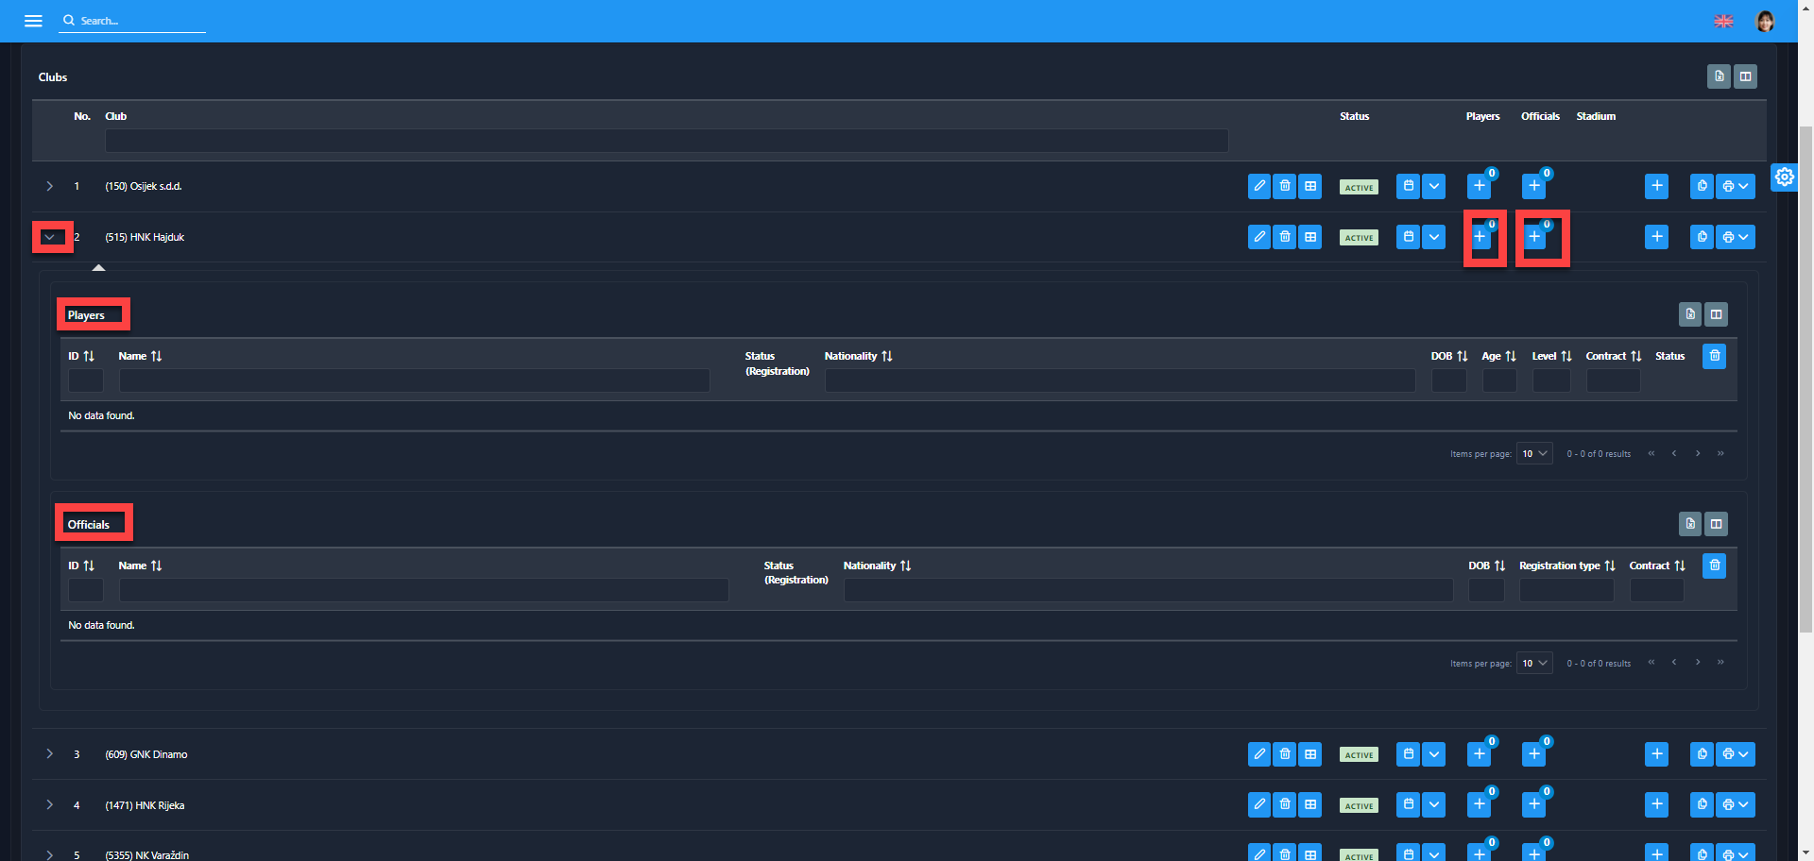Screen dimensions: 1814x861
Task: Delete the HNK Hajduk club row
Action: click(x=1284, y=237)
